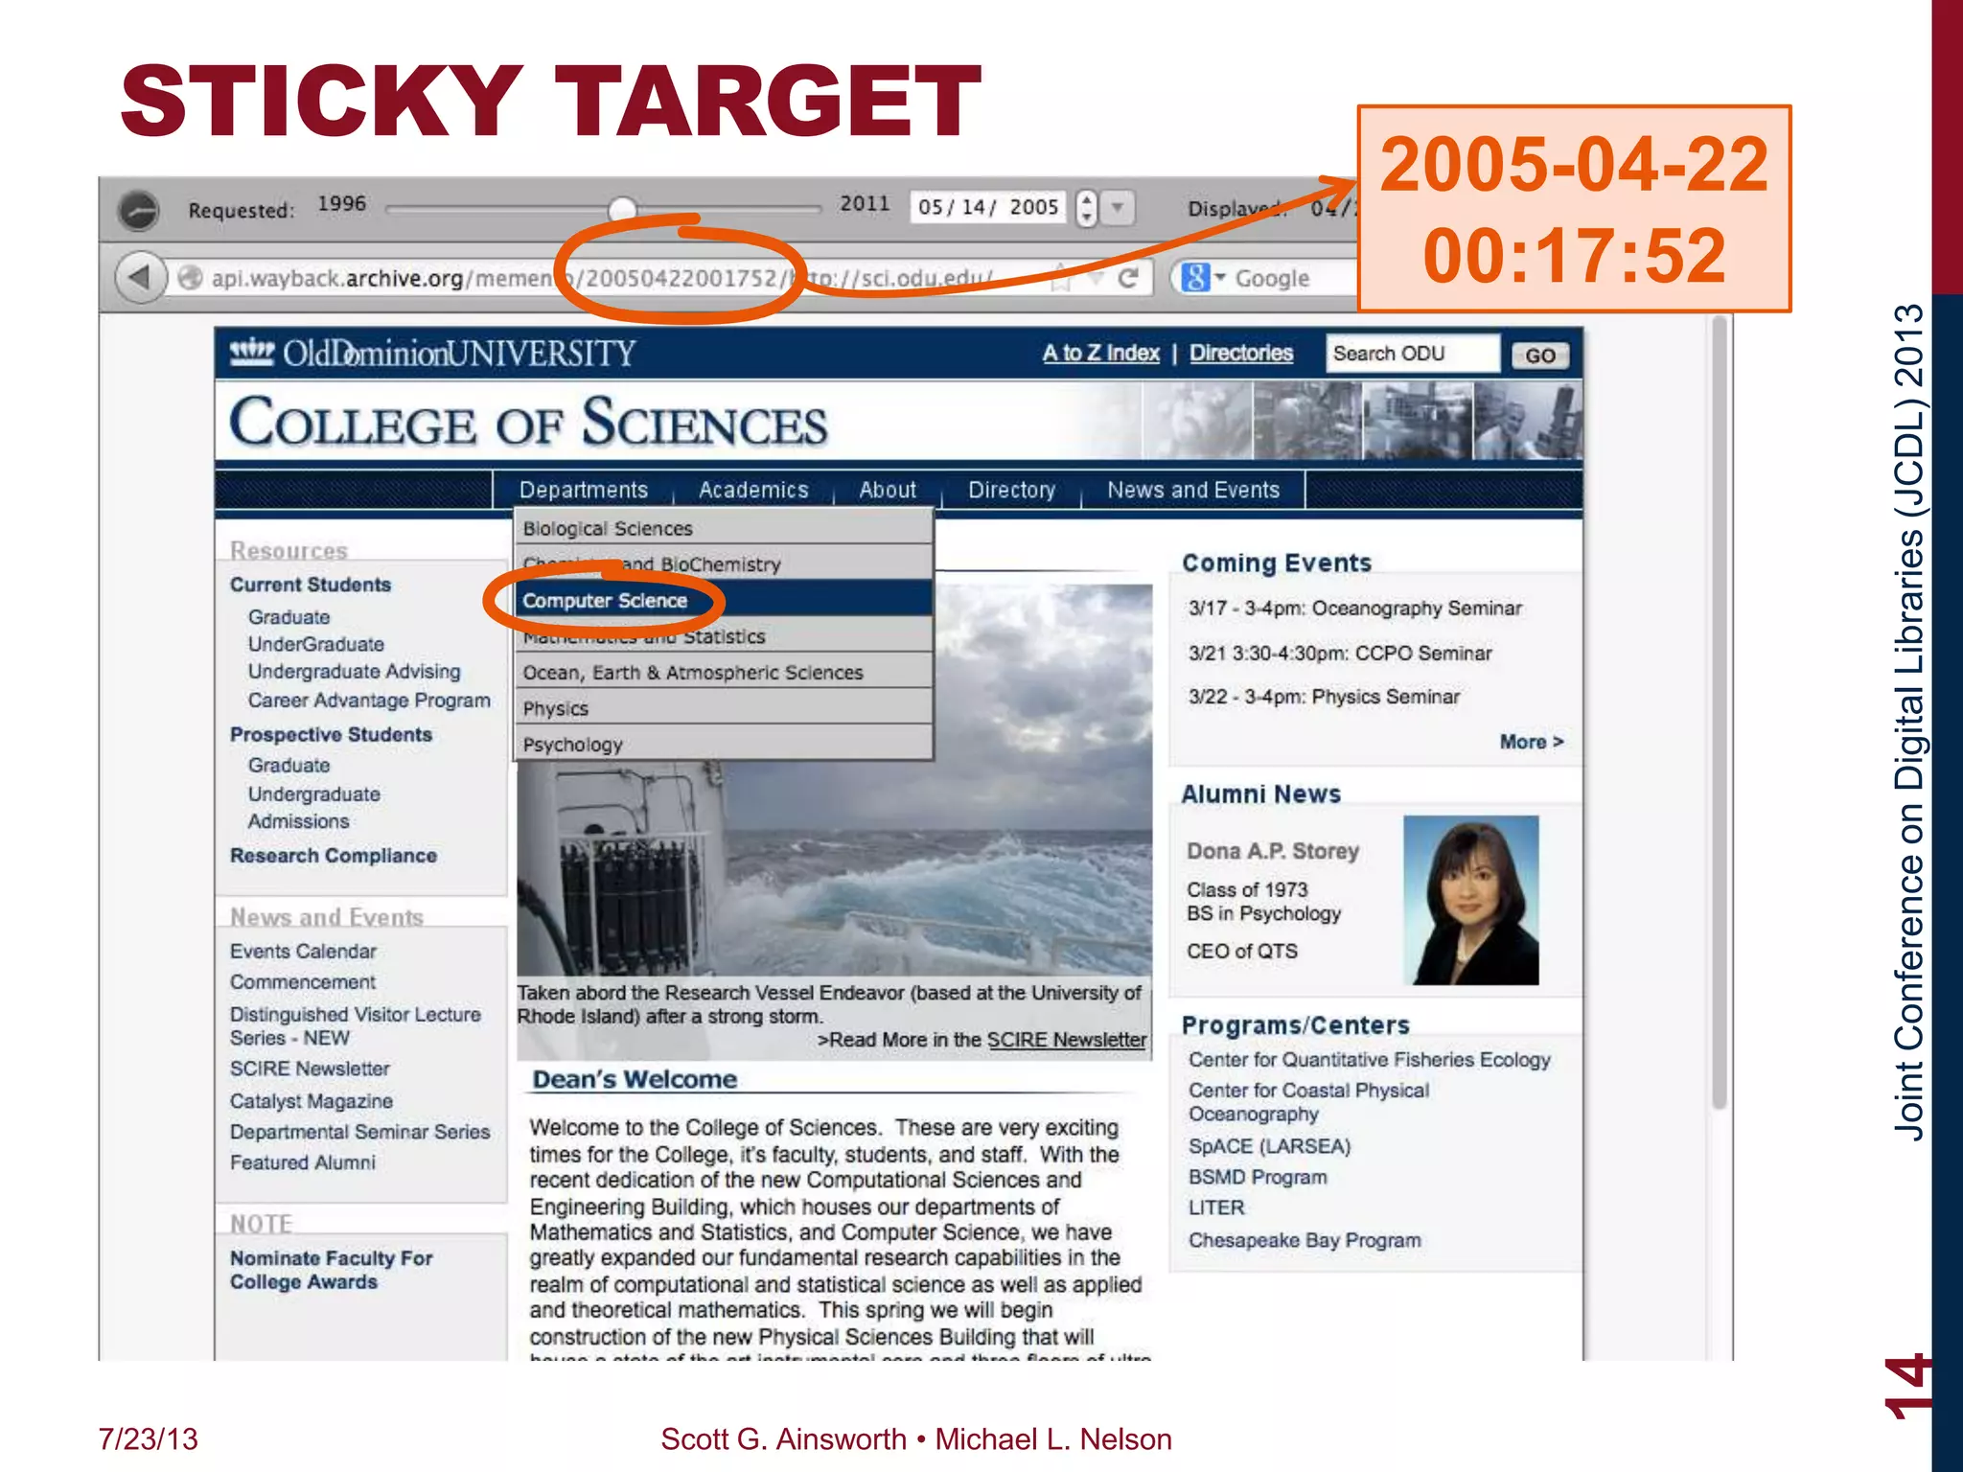The height and width of the screenshot is (1472, 1963).
Task: Open the Departments menu
Action: [x=584, y=490]
